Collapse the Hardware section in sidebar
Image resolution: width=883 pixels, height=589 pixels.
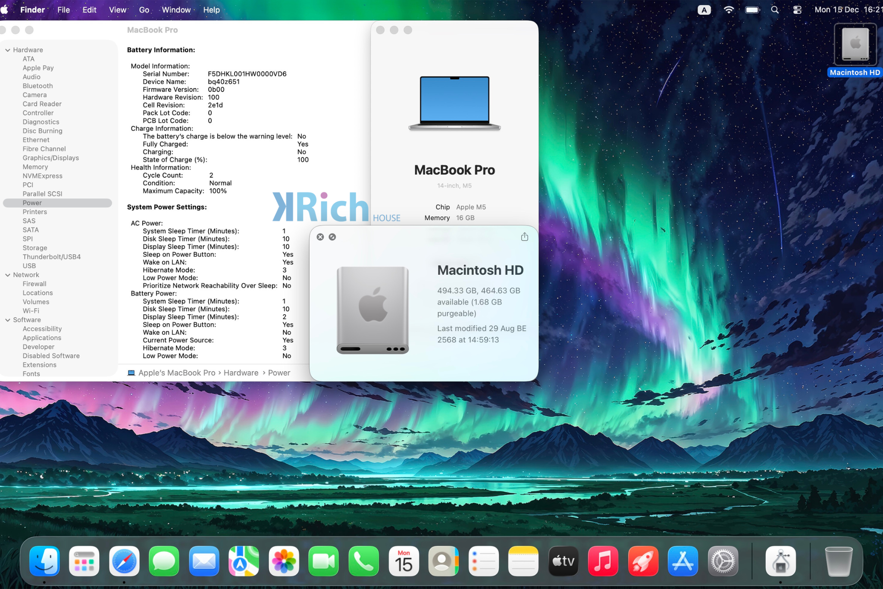8,50
